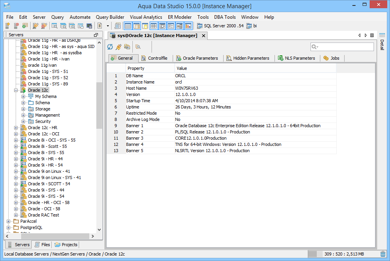The image size is (390, 261).
Task: Select the Schema folder under Oracle 12c
Action: coord(42,103)
